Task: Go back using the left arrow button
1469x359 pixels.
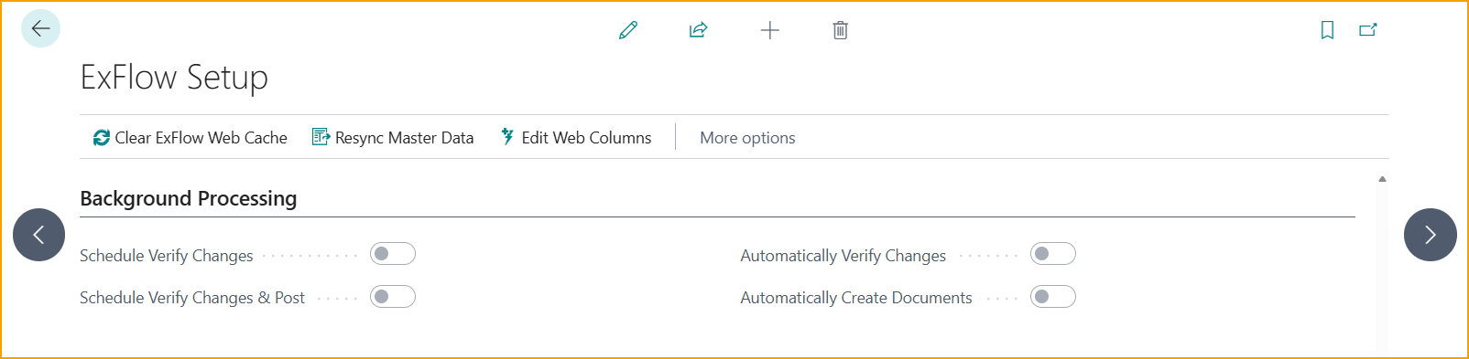Action: click(x=40, y=28)
